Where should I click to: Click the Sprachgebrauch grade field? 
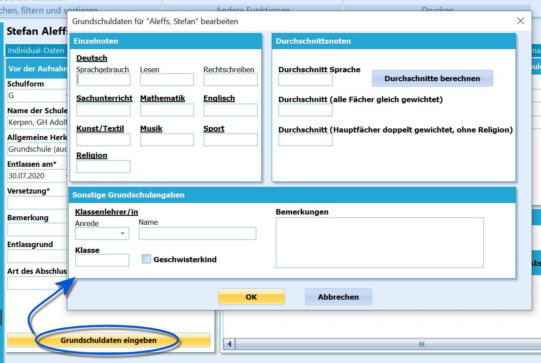(103, 80)
